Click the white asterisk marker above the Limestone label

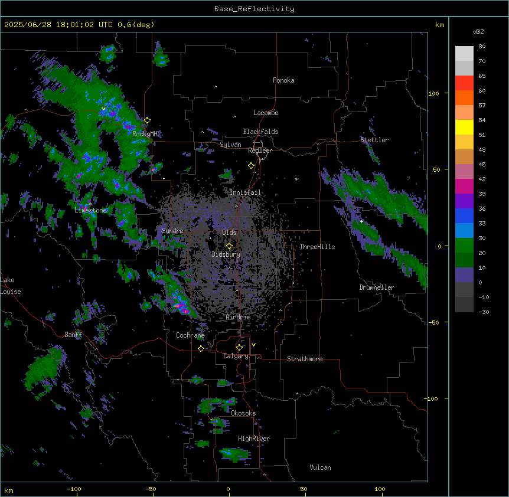91,204
